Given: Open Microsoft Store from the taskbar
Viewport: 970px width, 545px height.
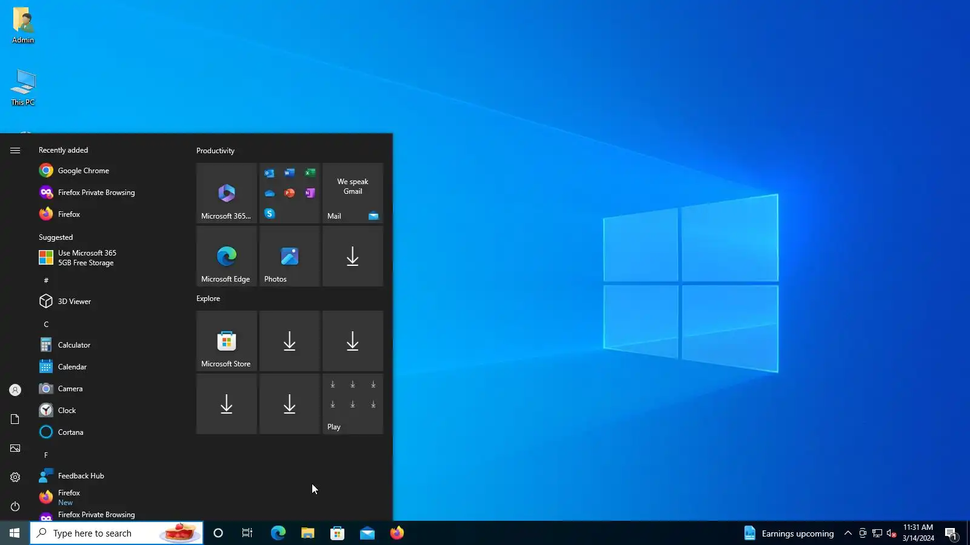Looking at the screenshot, I should [337, 533].
